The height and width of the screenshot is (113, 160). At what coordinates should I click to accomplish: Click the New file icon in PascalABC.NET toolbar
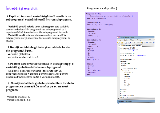tap(118, 43)
